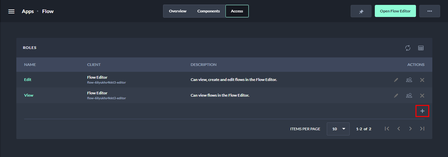The width and height of the screenshot is (448, 157).
Task: Delete the View role
Action: click(x=422, y=95)
